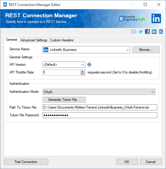This screenshot has width=166, height=169.
Task: Decrease API Throttle Rate with down arrow
Action: 83,74
